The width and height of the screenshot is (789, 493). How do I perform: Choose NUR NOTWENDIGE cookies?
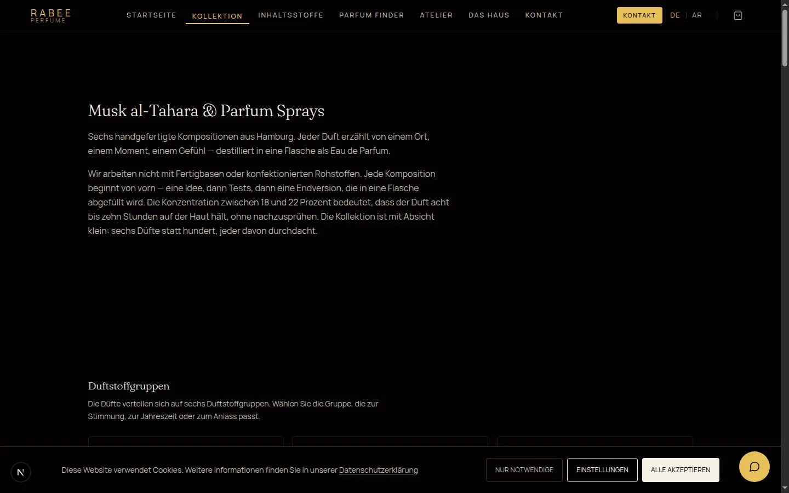(524, 470)
